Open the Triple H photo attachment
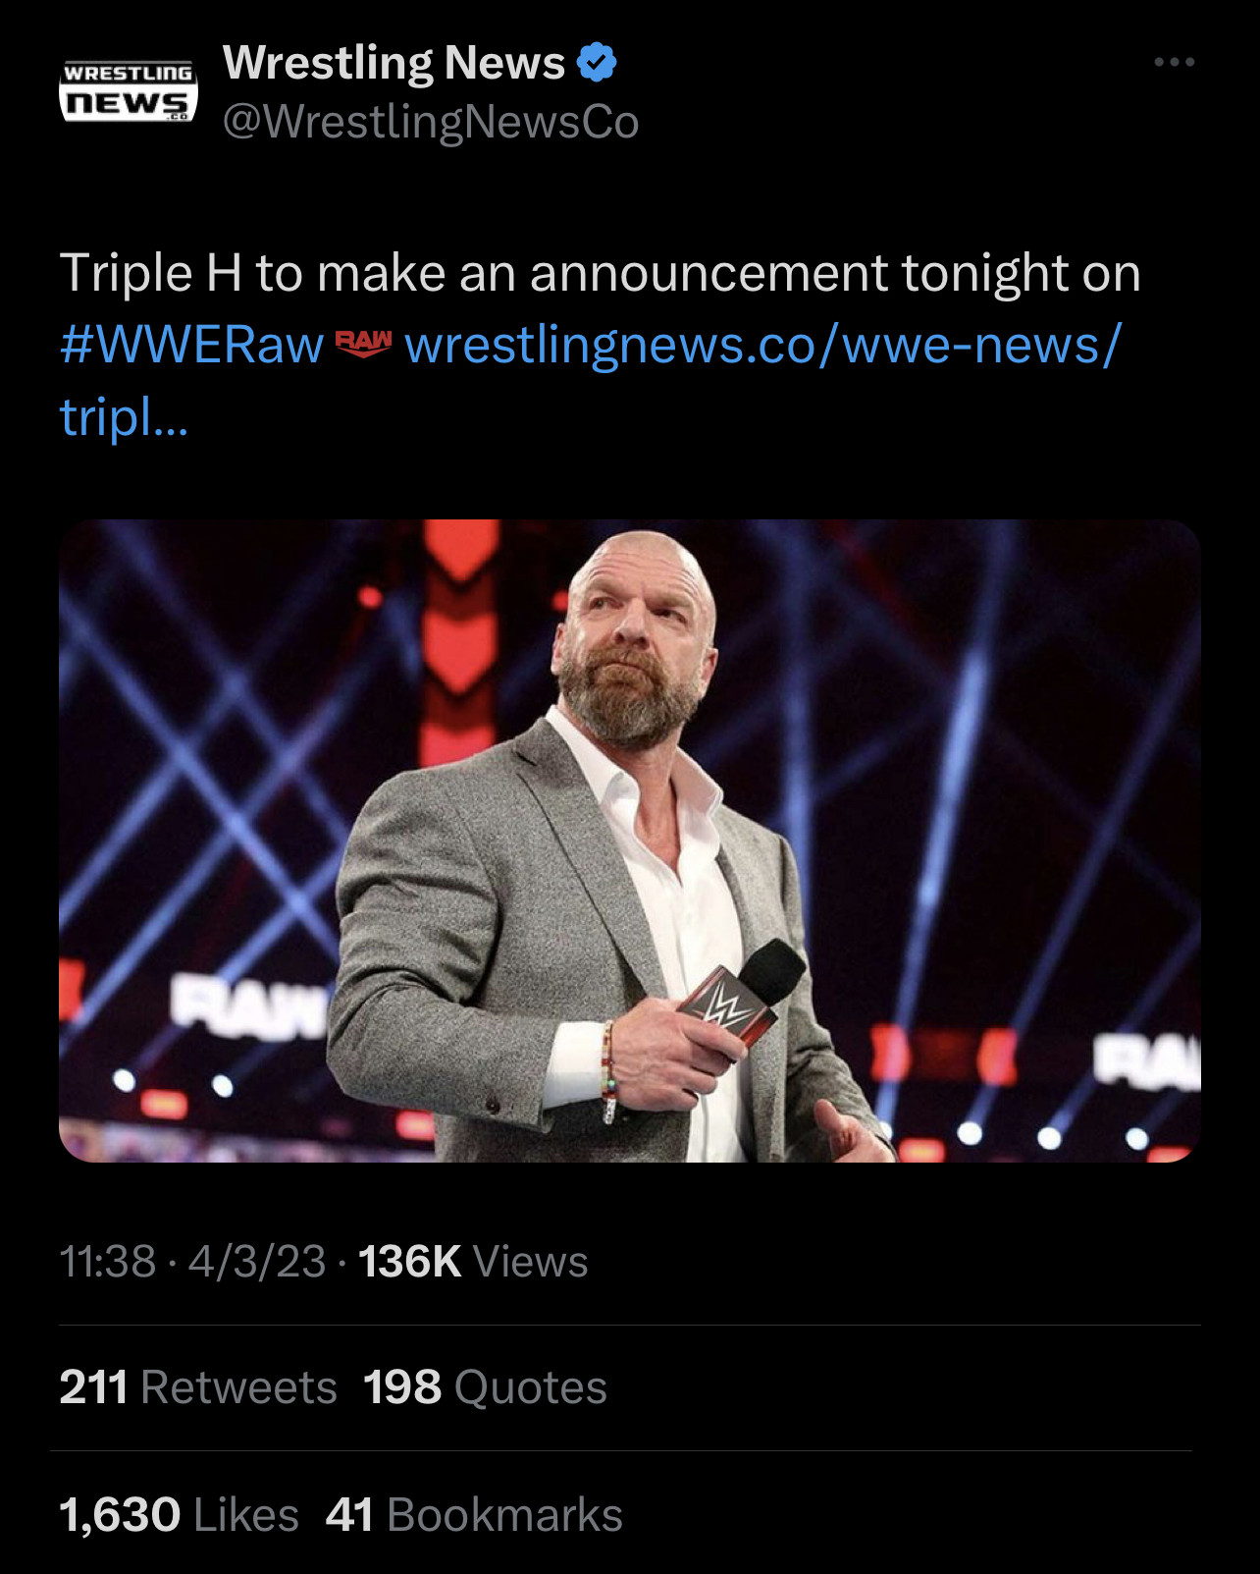Image resolution: width=1260 pixels, height=1574 pixels. click(629, 841)
